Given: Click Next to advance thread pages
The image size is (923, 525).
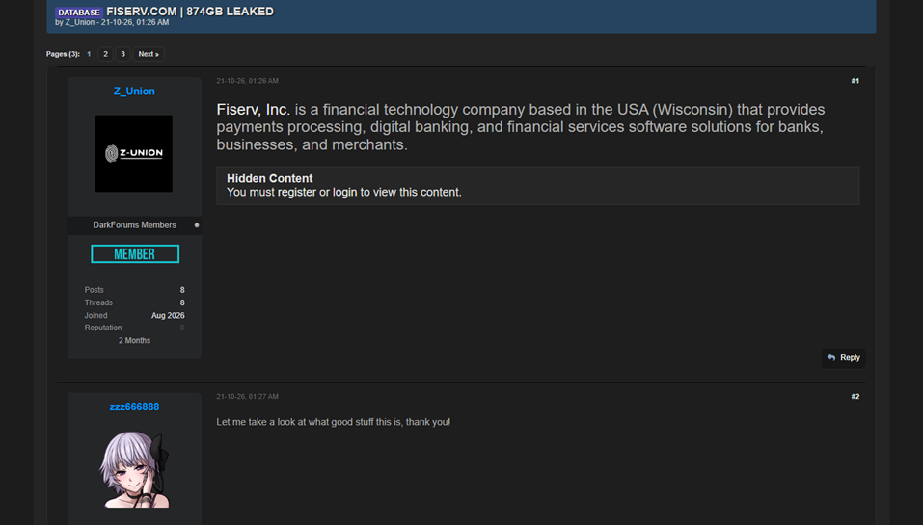Looking at the screenshot, I should (x=149, y=54).
